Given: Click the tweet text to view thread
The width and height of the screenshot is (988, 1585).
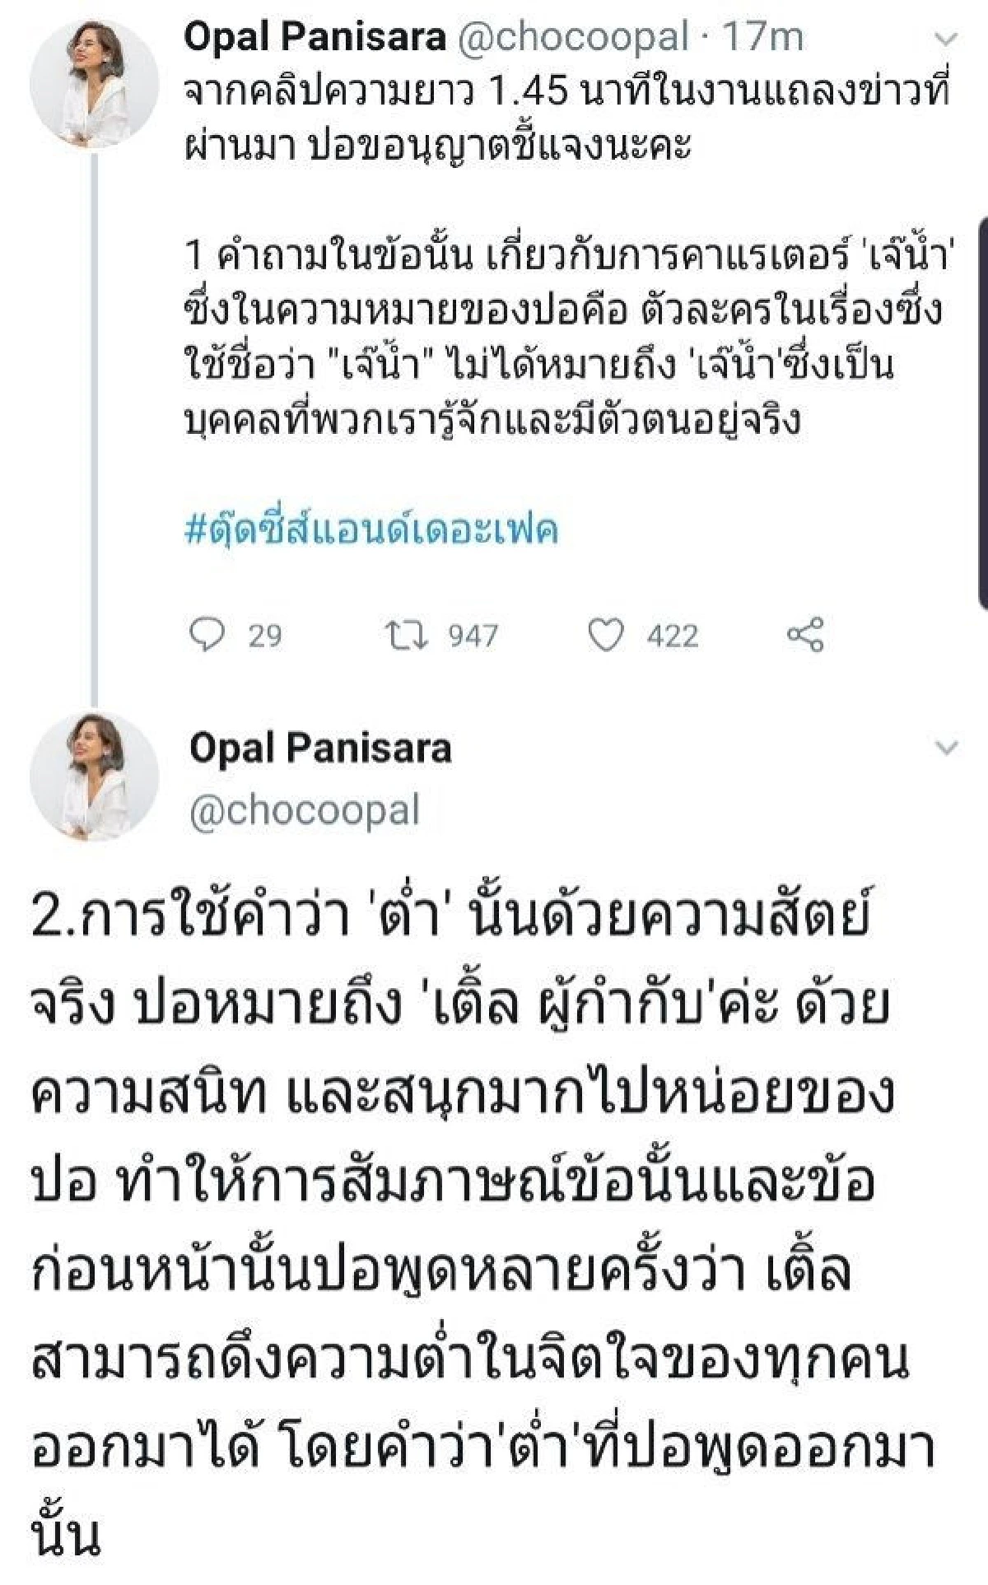Looking at the screenshot, I should [494, 329].
